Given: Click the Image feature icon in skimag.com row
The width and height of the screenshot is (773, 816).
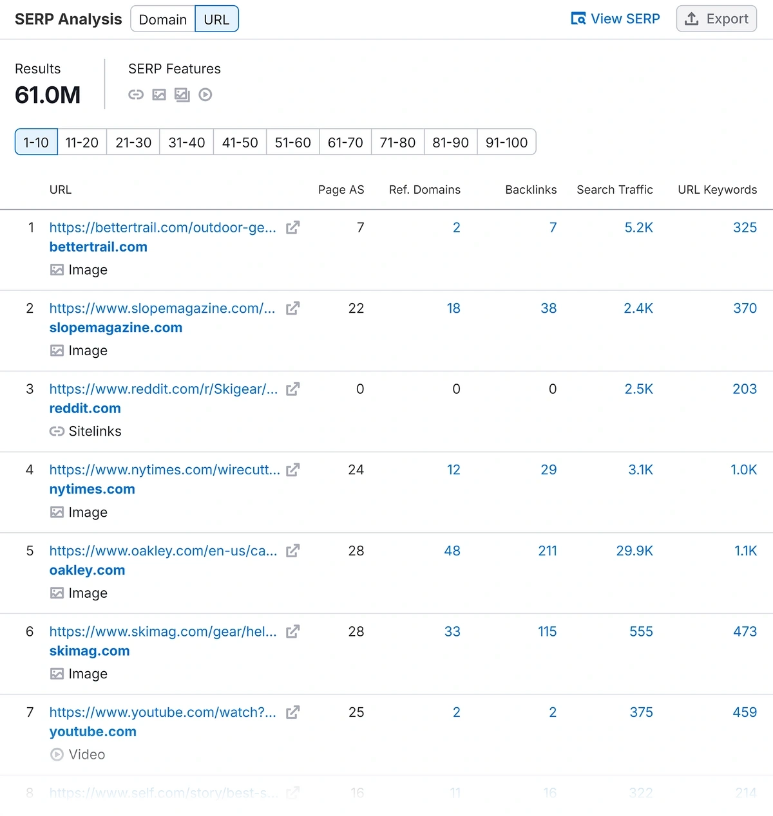Looking at the screenshot, I should click(x=57, y=674).
